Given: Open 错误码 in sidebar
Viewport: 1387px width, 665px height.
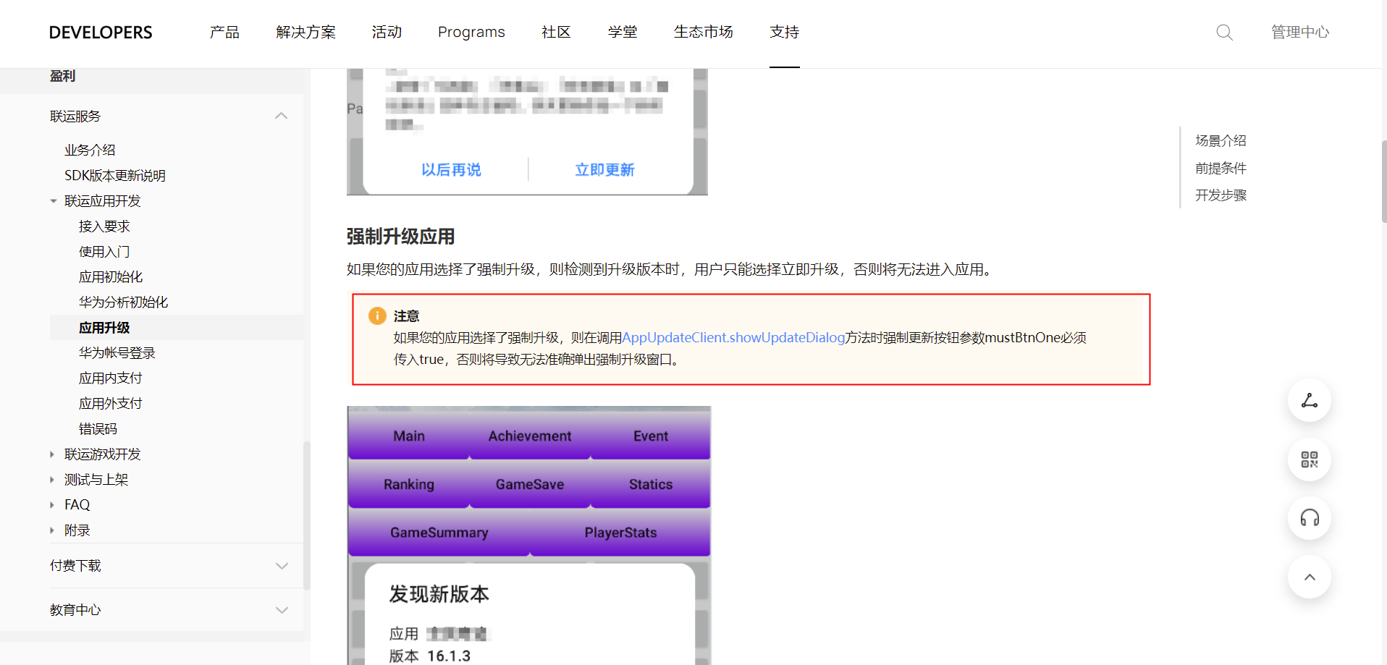Looking at the screenshot, I should coord(98,429).
